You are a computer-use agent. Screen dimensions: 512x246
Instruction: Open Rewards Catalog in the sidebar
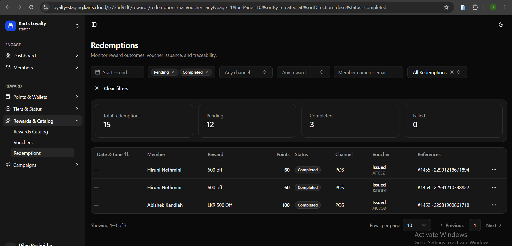pos(31,132)
